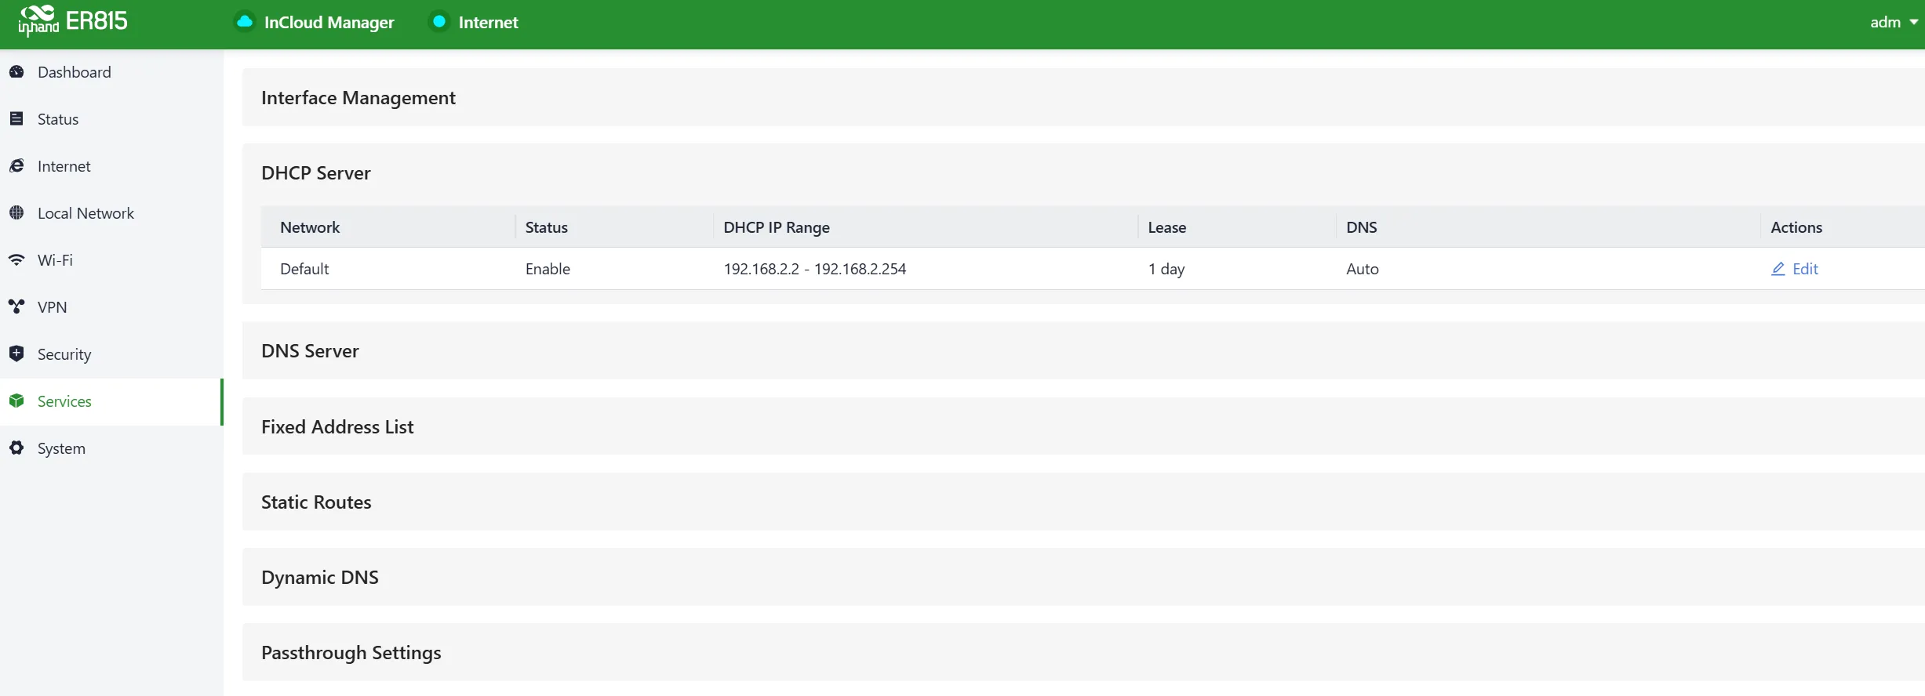
Task: Expand the Fixed Address List section
Action: point(1083,426)
